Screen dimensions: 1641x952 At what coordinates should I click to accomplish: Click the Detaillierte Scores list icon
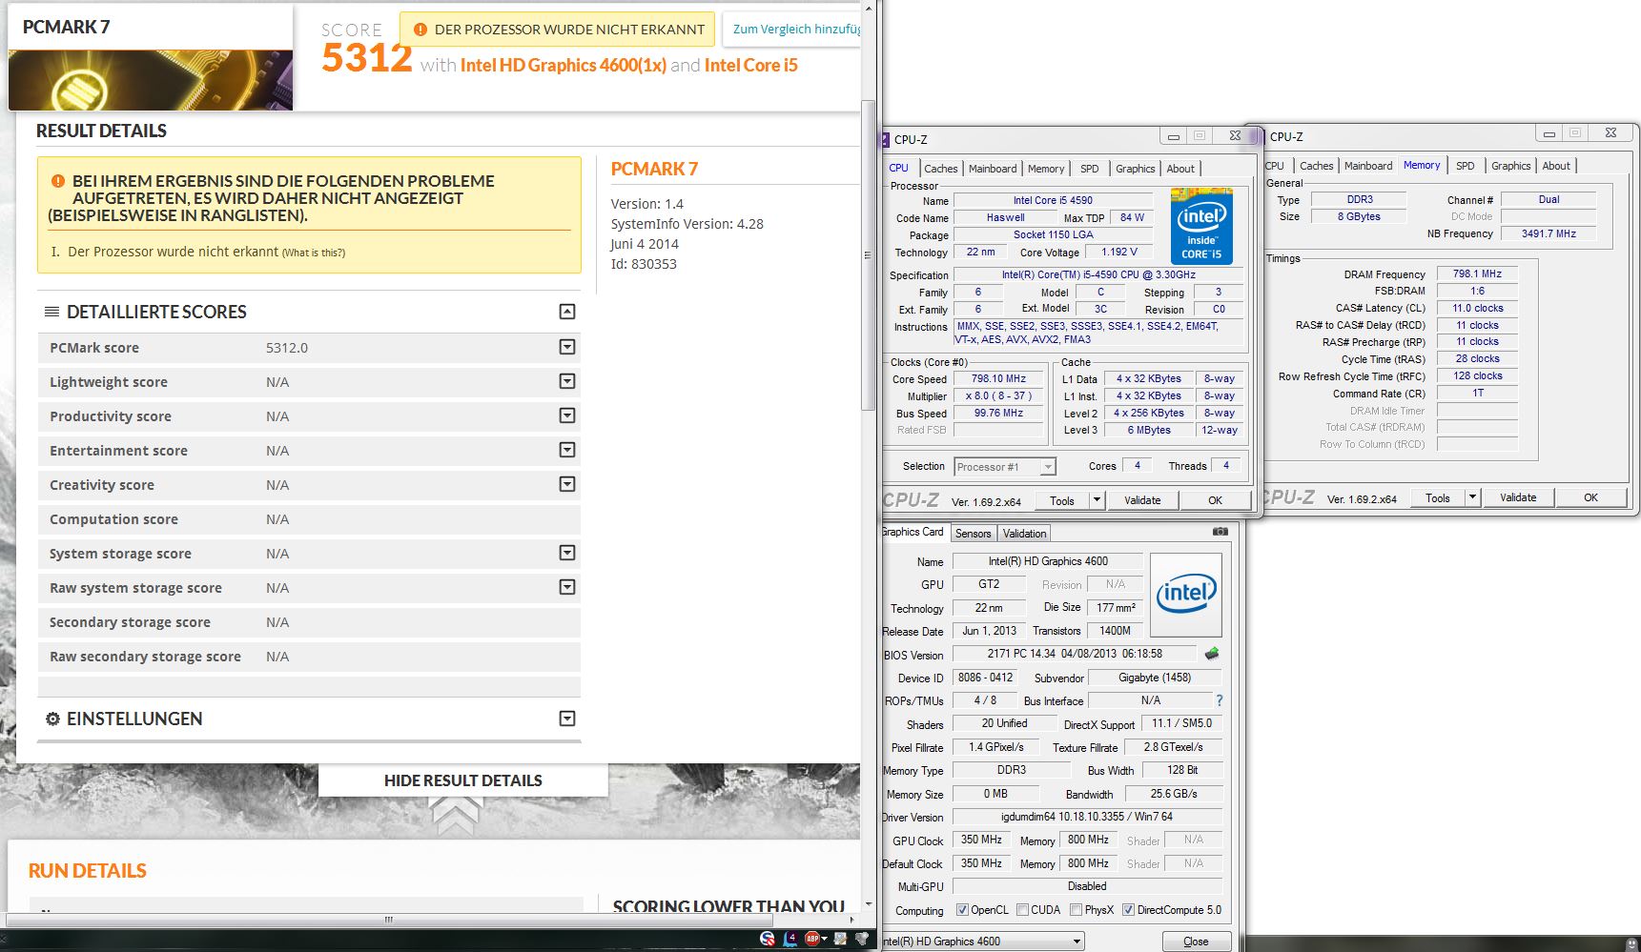coord(52,312)
